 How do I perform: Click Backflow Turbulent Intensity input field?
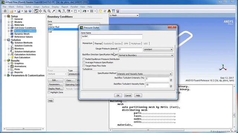coord(157,79)
